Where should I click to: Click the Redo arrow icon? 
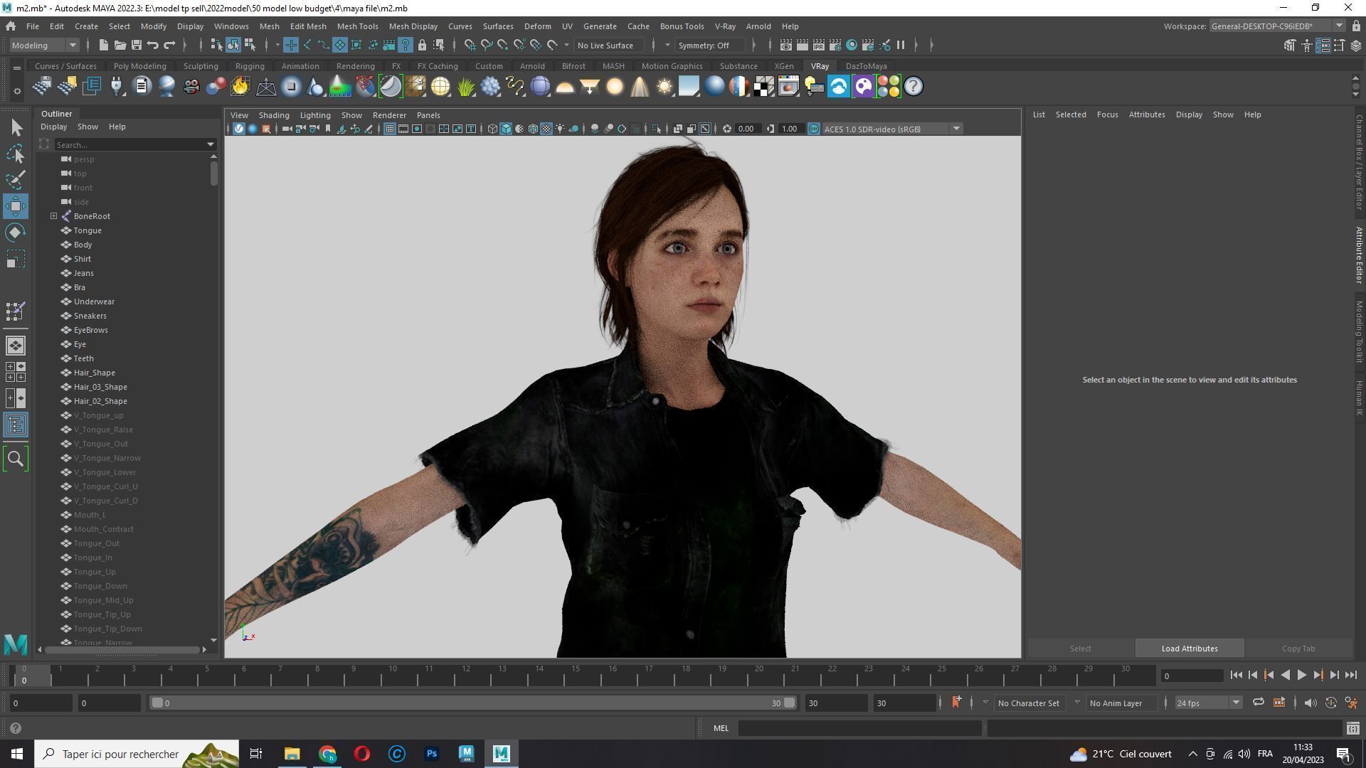click(169, 45)
